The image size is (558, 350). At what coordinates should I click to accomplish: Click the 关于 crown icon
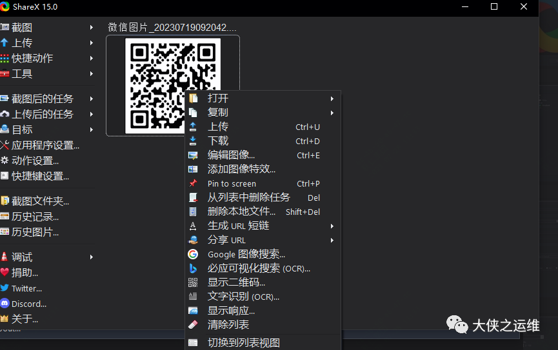5,318
